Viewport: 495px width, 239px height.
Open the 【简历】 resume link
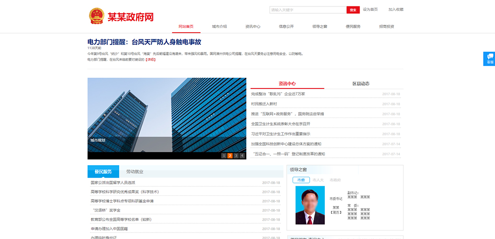(x=336, y=212)
